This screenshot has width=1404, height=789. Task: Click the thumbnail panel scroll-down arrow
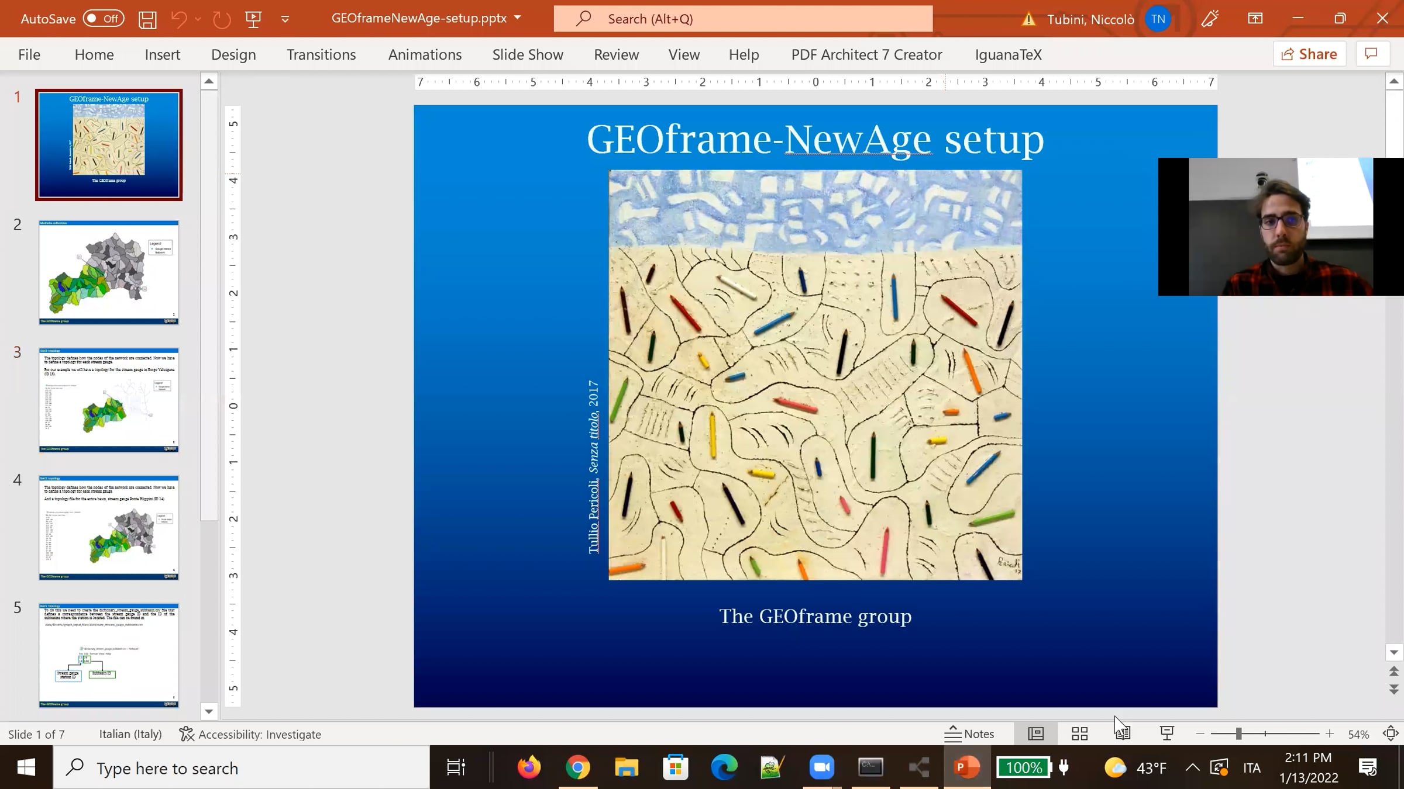(209, 711)
